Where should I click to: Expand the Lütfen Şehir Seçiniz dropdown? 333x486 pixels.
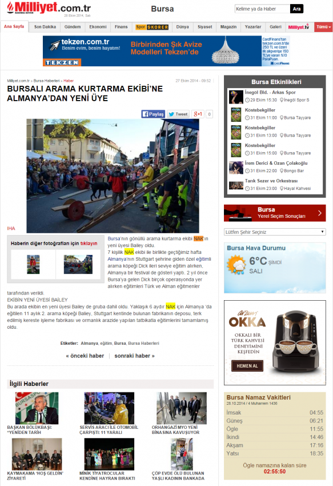275,232
